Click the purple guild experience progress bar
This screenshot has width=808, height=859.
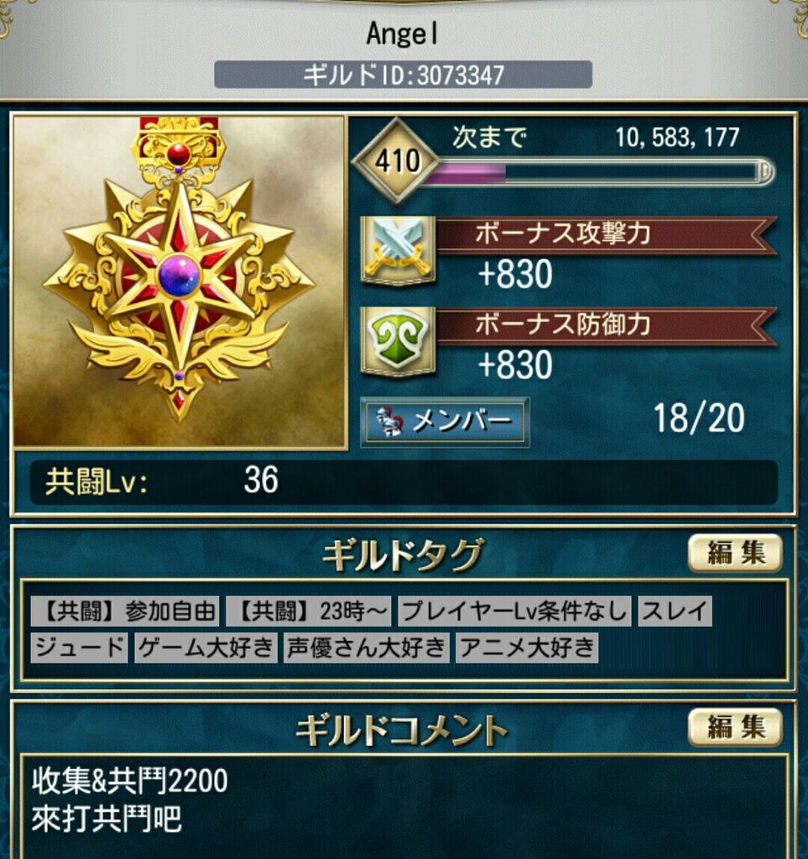(597, 172)
